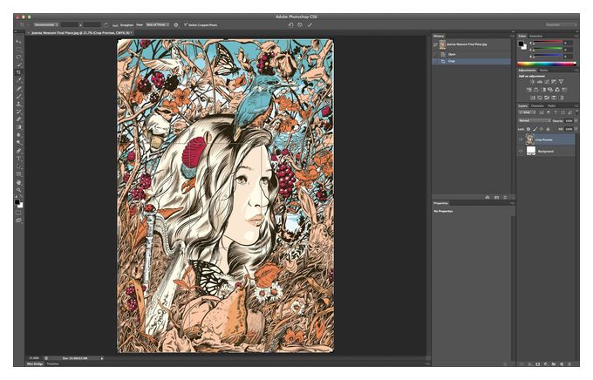Open the layer Opacity dropdown arrow
This screenshot has width=593, height=380.
[x=576, y=120]
